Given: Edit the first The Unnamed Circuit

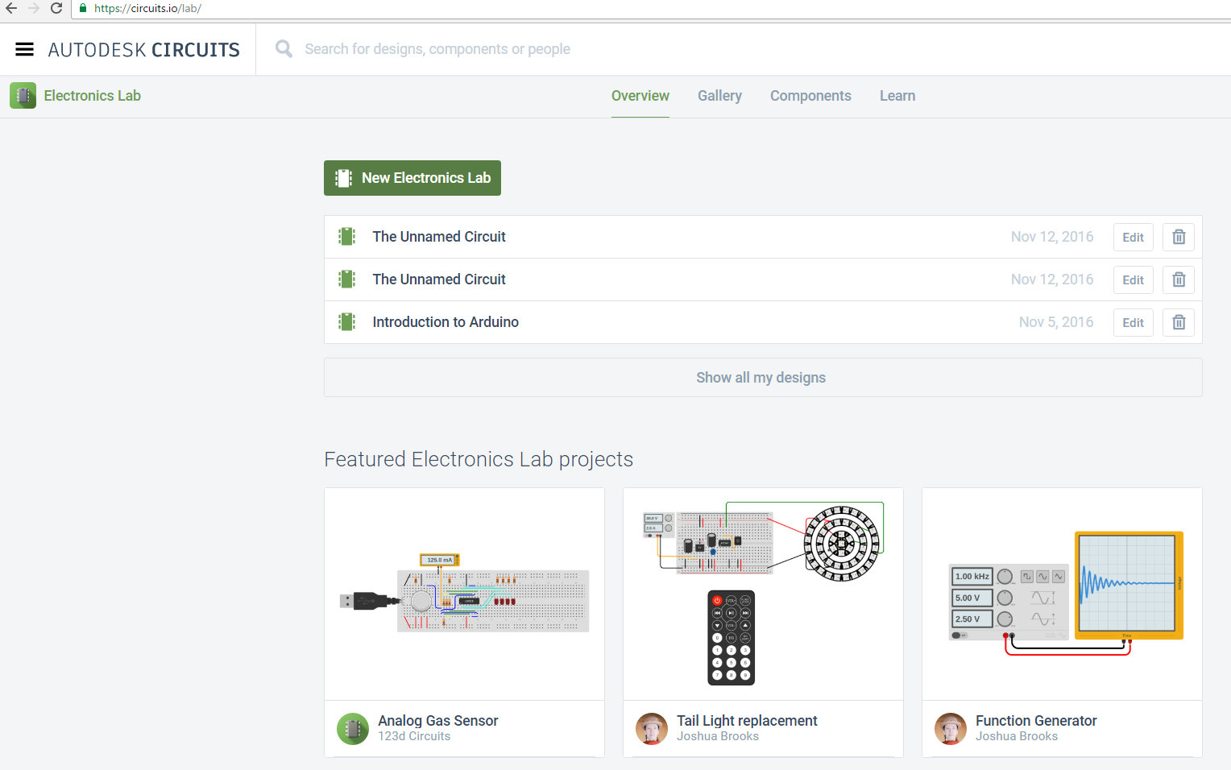Looking at the screenshot, I should [1133, 237].
